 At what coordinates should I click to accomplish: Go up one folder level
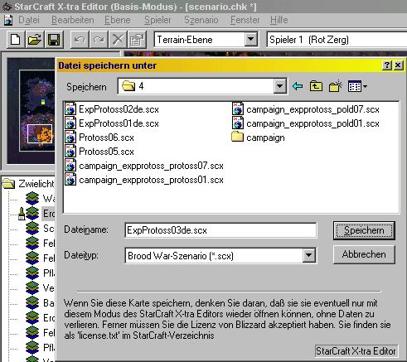(x=316, y=86)
